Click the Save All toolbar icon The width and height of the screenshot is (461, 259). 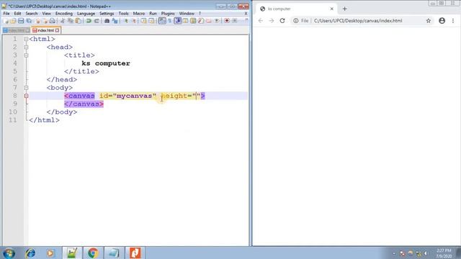[x=29, y=21]
